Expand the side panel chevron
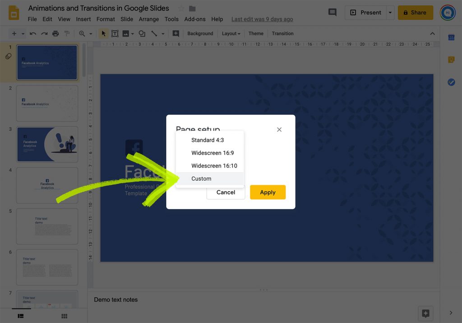 click(x=451, y=313)
